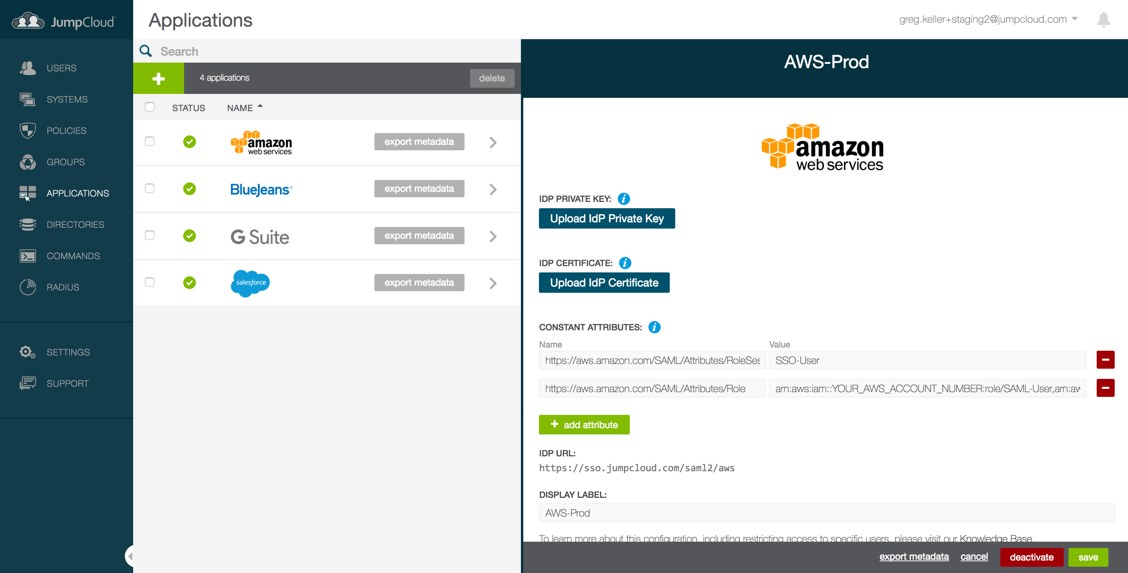The height and width of the screenshot is (573, 1128).
Task: Check the select-all applications checkbox
Action: coord(150,106)
